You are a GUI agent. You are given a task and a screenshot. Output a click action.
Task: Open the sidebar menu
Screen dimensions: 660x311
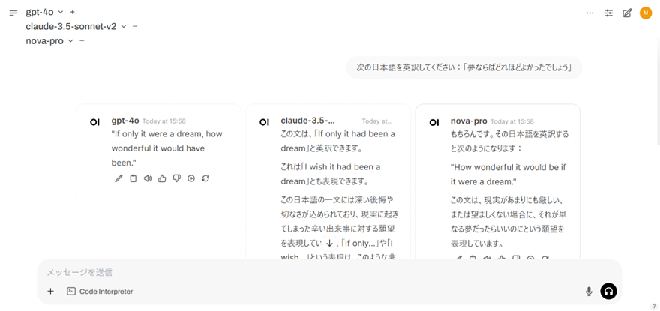click(13, 13)
